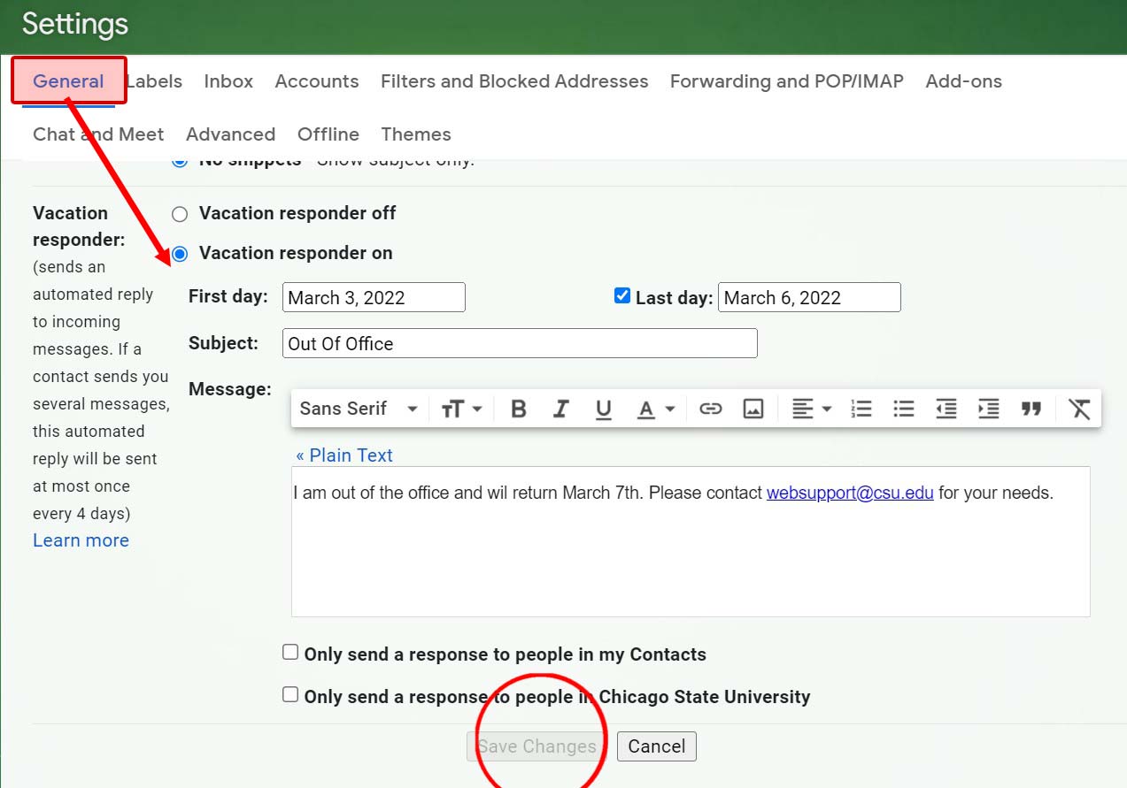1127x788 pixels.
Task: Check Only send response to Chicago State University
Action: [x=290, y=694]
